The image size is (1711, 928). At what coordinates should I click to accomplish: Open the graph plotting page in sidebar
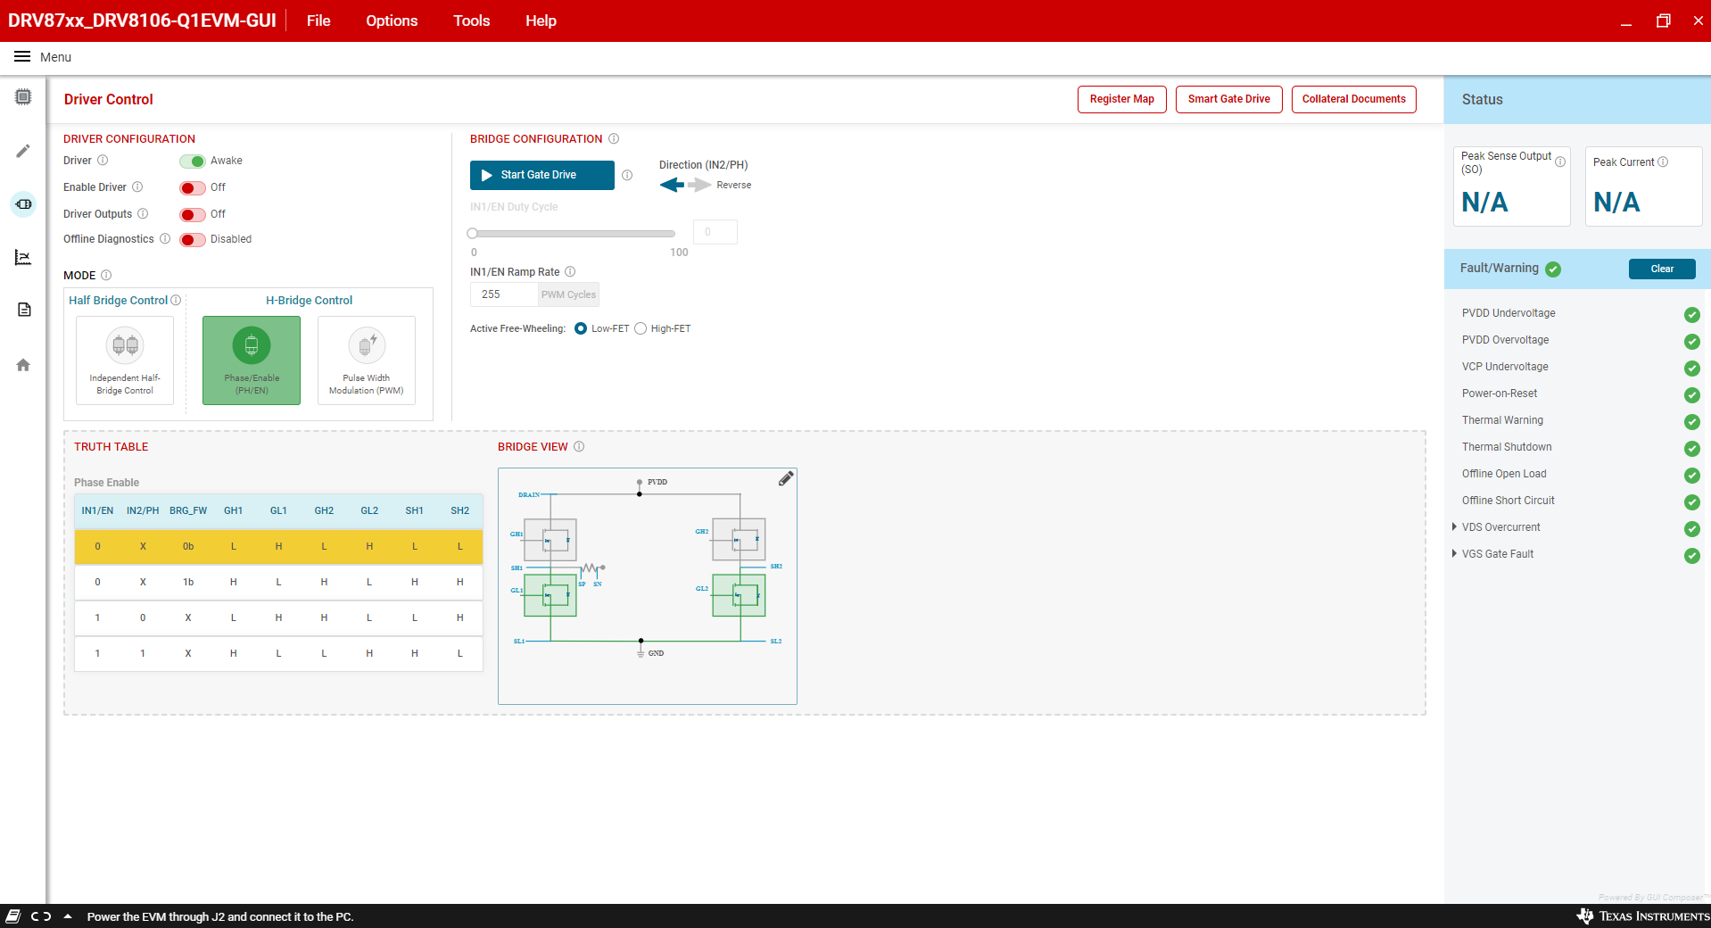point(23,258)
